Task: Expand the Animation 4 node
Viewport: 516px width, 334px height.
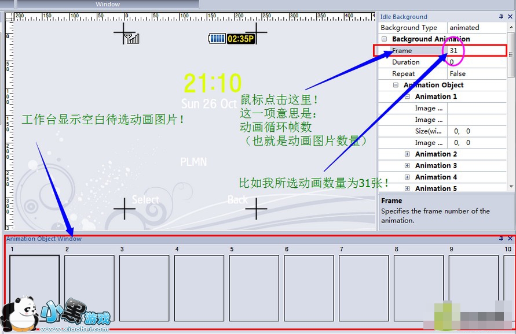Action: (407, 177)
